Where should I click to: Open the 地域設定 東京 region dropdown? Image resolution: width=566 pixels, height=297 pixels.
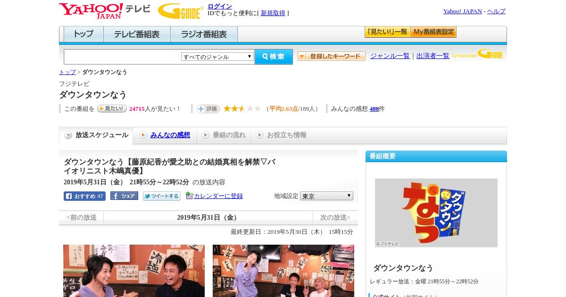pos(326,196)
